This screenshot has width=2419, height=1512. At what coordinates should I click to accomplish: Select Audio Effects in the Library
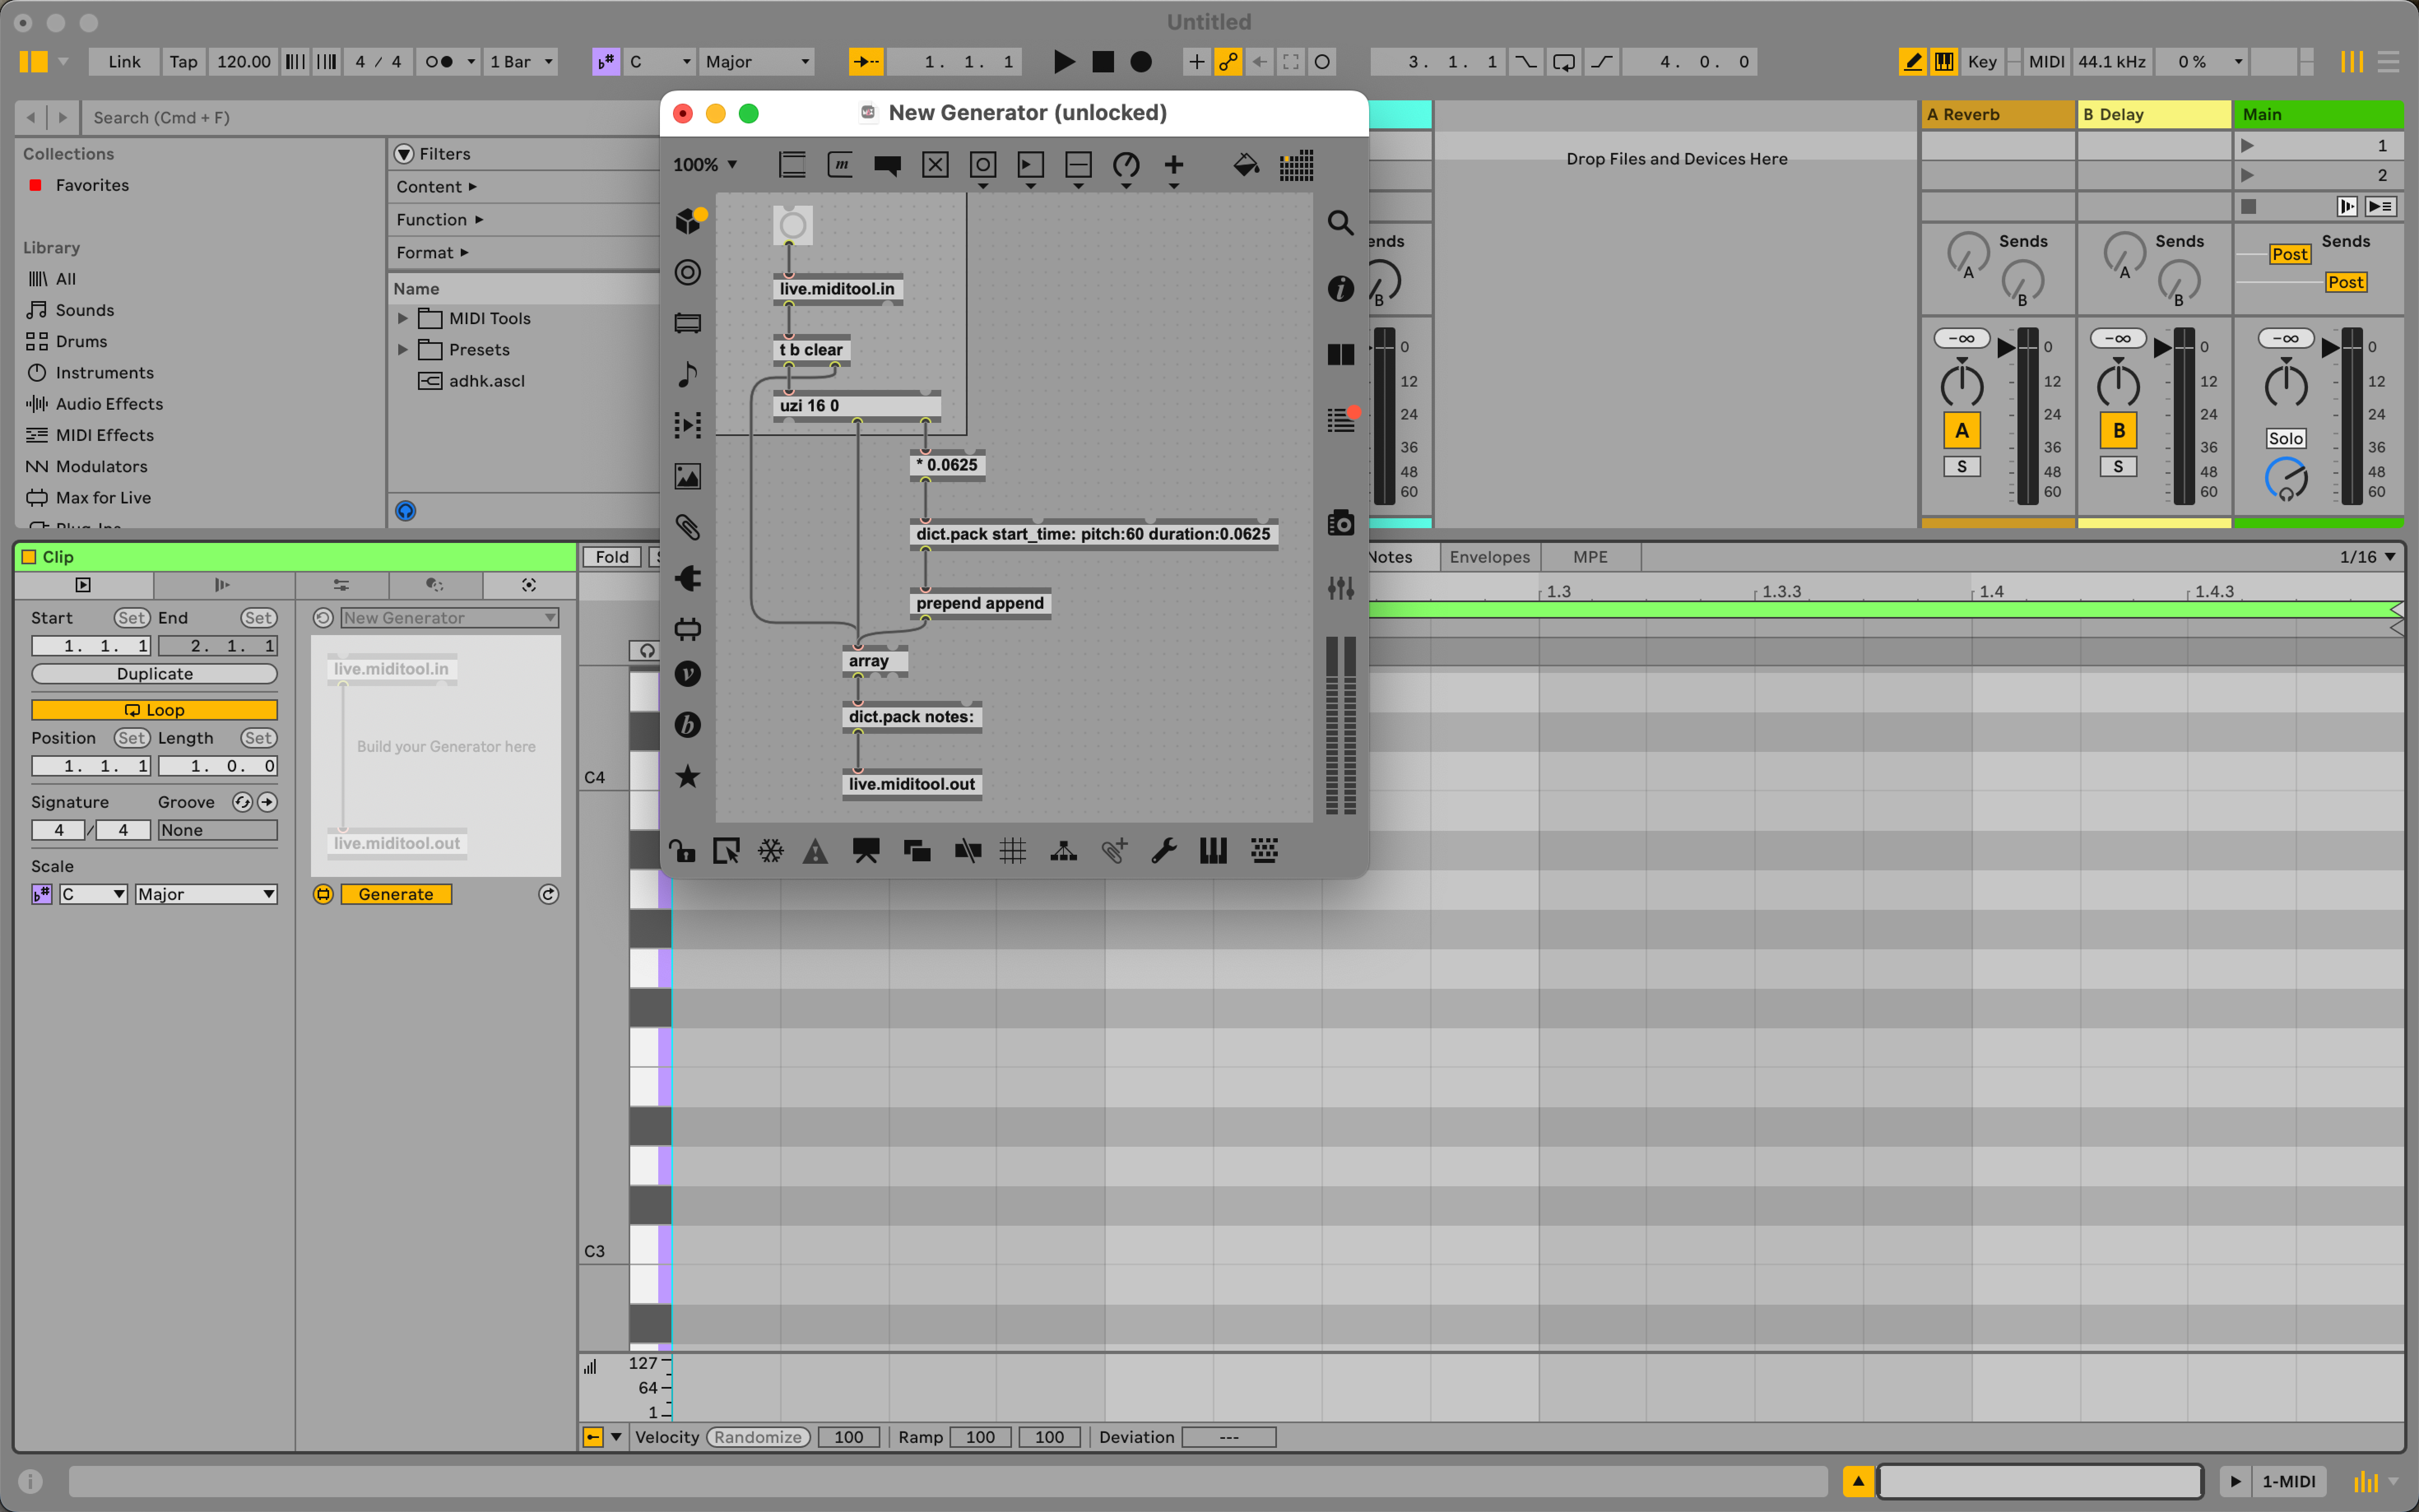point(109,404)
